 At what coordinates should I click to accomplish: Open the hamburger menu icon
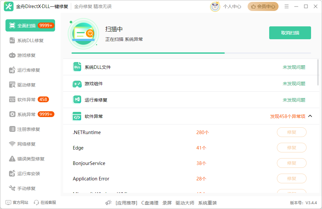point(287,6)
